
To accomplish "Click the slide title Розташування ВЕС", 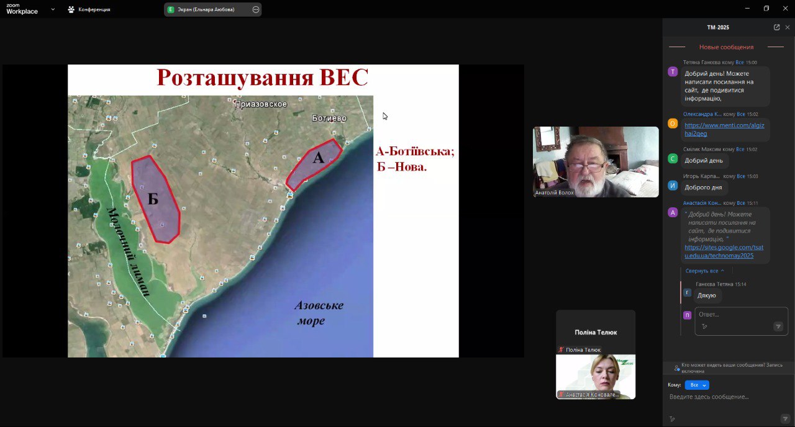I will [262, 78].
